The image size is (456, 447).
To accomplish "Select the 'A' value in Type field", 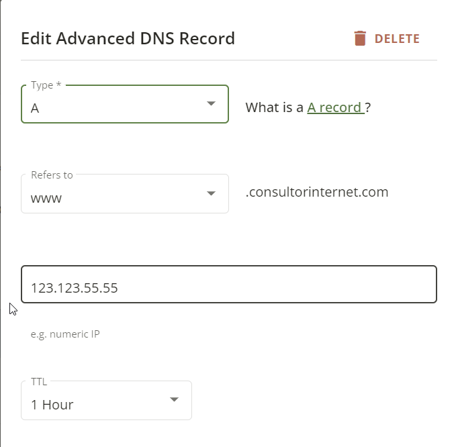I will 35,109.
